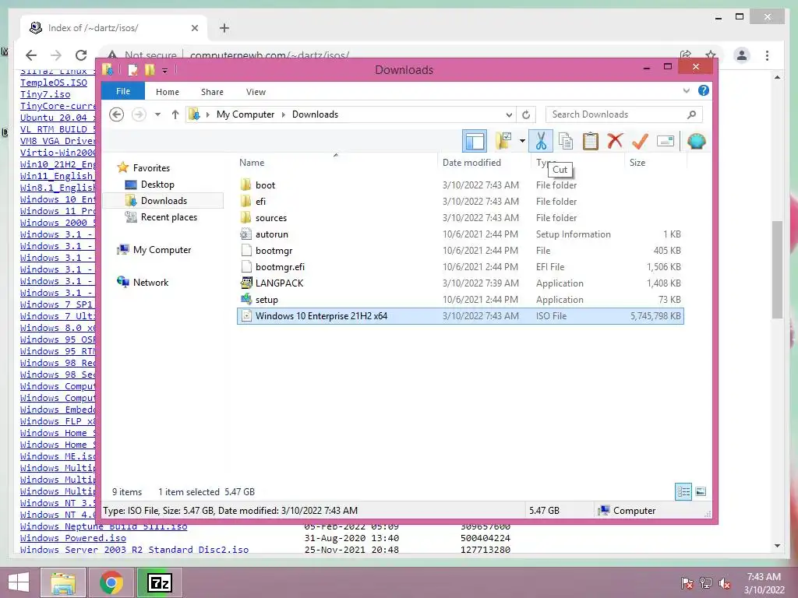Screen dimensions: 798x598
Task: Open recent locations dropdown arrow
Action: click(x=157, y=114)
